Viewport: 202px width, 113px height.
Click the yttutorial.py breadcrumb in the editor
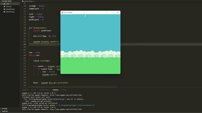coord(28,1)
